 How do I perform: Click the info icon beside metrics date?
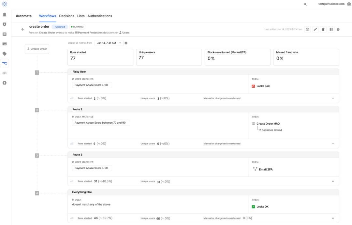coord(126,43)
